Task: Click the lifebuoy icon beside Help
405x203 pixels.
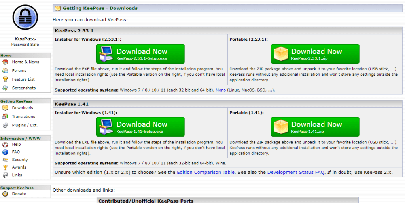Action: pyautogui.click(x=5, y=145)
